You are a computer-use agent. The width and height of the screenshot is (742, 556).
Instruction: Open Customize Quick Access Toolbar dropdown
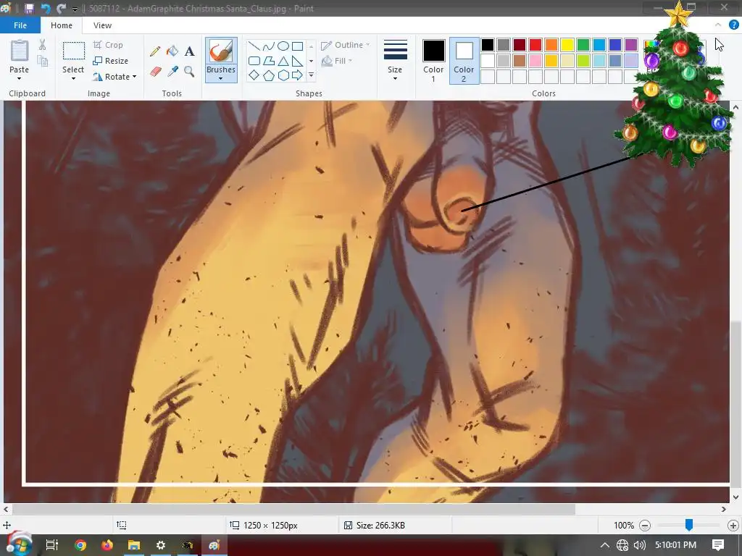click(75, 9)
